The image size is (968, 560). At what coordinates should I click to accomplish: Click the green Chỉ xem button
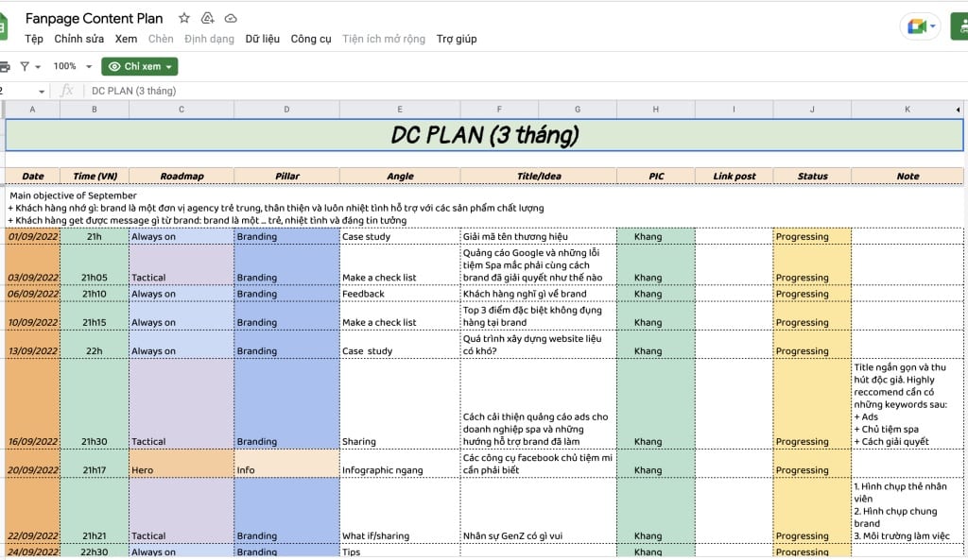pos(137,67)
